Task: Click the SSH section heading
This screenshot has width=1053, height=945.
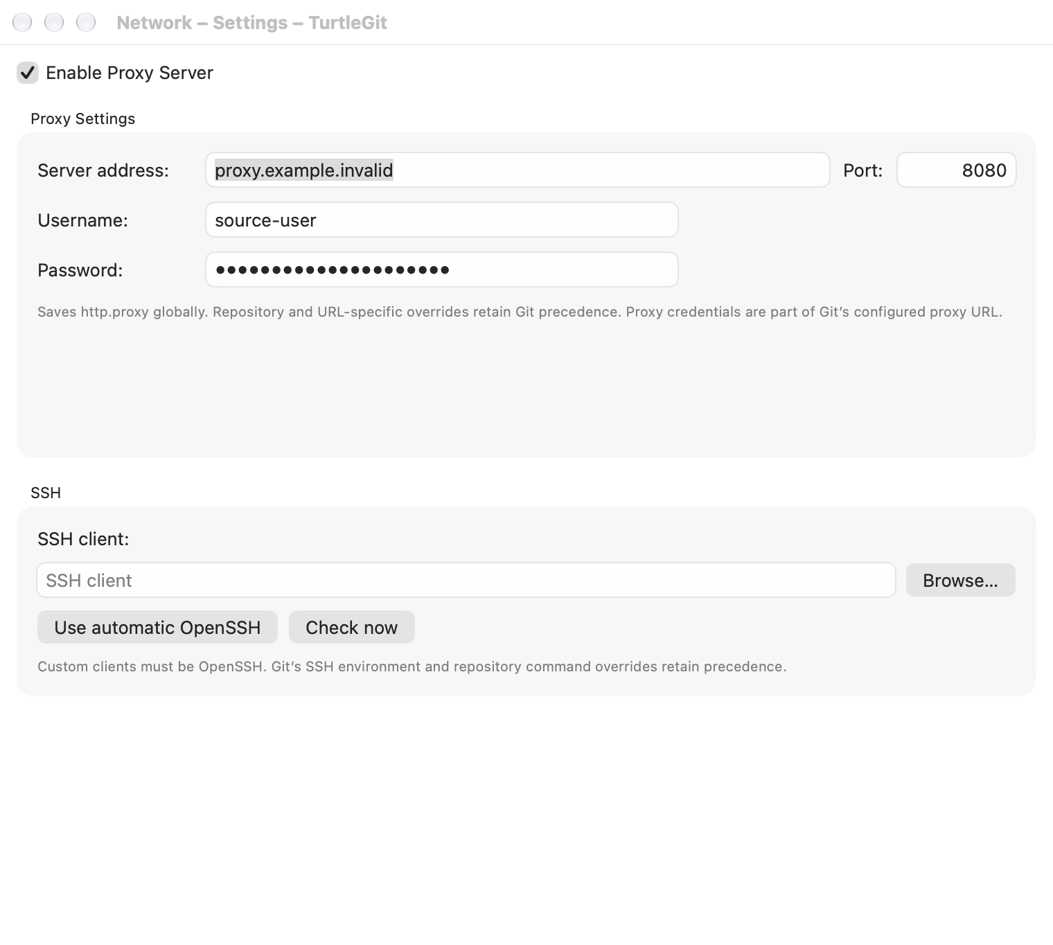Action: tap(46, 493)
